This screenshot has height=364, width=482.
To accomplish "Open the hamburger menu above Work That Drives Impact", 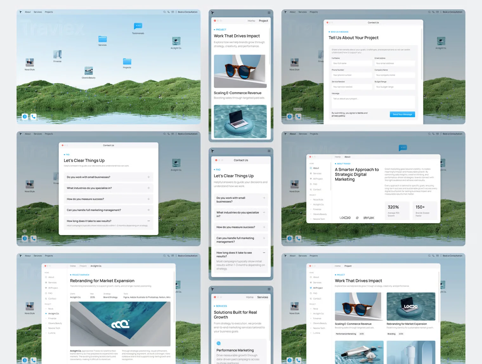I will (269, 13).
